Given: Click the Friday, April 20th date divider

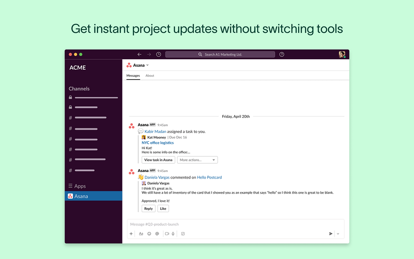Looking at the screenshot, I should click(236, 116).
